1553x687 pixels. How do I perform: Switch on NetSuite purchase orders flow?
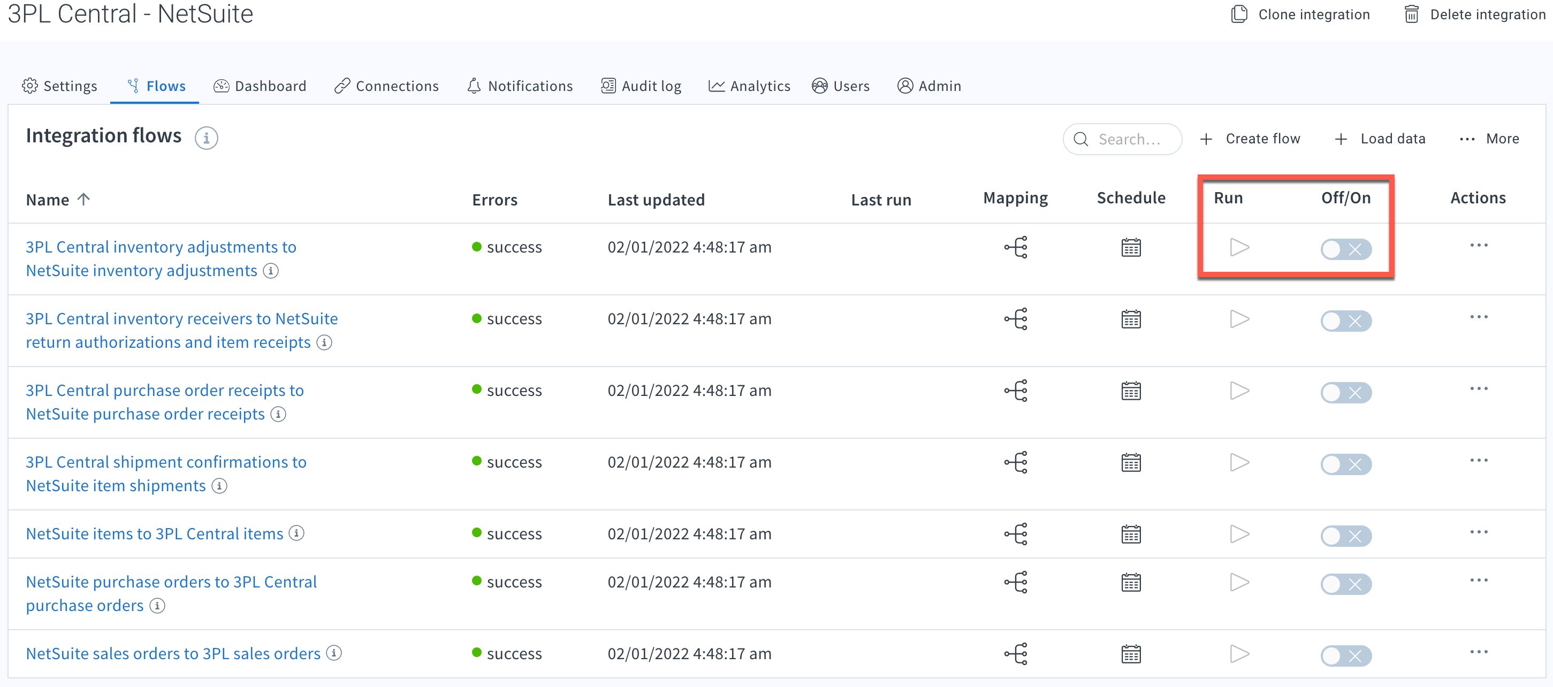pos(1345,584)
